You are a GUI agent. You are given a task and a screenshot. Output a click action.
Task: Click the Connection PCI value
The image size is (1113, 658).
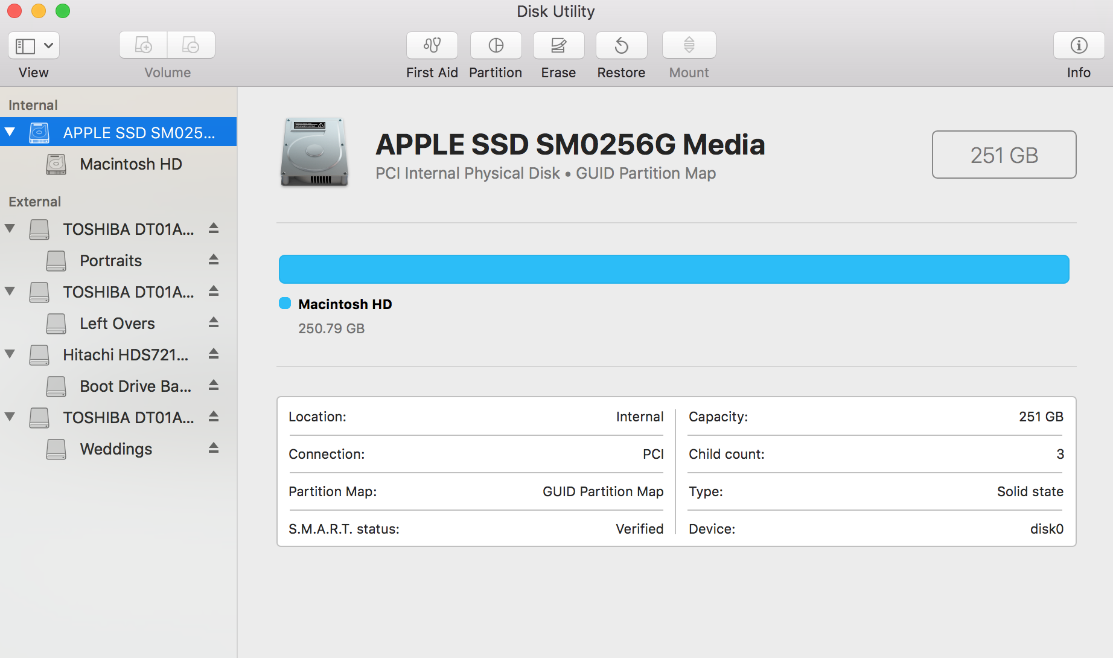click(x=653, y=454)
